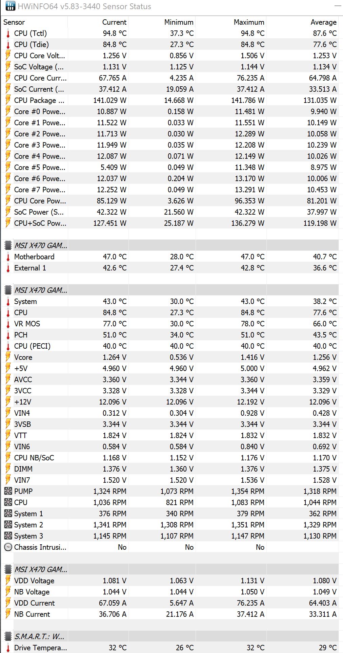Click the lightning icon next to SoC Voltage
343x653 pixels.
pyautogui.click(x=8, y=67)
